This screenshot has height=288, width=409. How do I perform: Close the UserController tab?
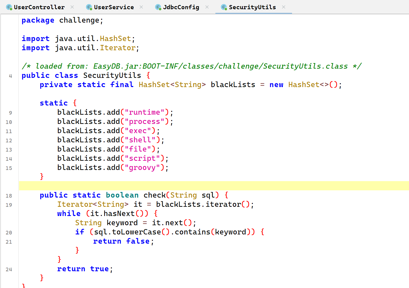click(x=72, y=7)
